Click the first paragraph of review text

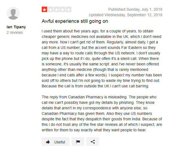(x=102, y=59)
